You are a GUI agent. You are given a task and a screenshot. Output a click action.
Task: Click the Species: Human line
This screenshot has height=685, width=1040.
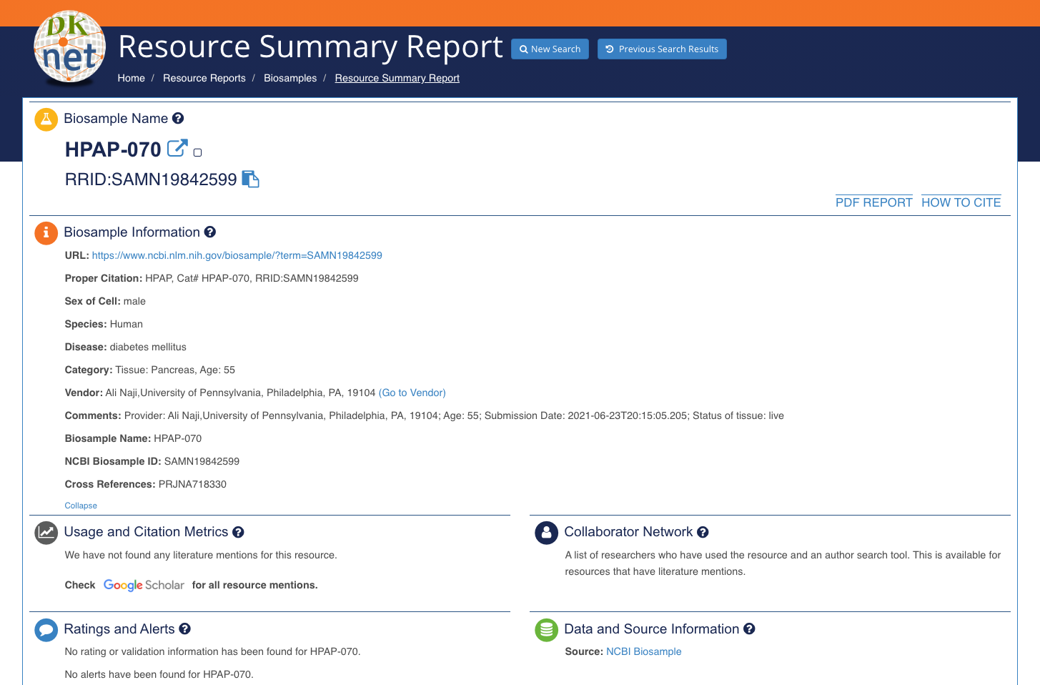(x=104, y=324)
